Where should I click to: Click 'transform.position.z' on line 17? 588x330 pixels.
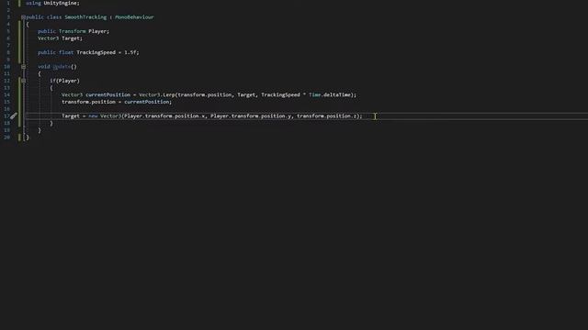327,116
